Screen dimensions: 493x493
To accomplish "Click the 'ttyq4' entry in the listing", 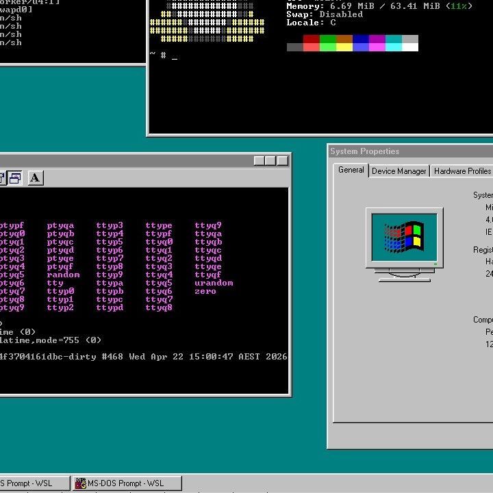I will 159,275.
